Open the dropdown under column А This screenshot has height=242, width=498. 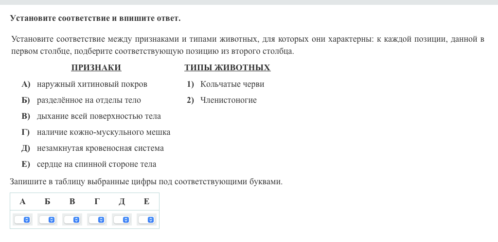23,220
